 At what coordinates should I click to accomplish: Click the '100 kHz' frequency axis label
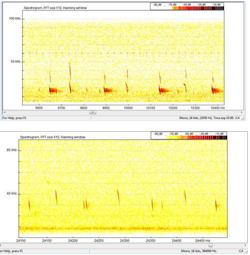click(x=14, y=19)
